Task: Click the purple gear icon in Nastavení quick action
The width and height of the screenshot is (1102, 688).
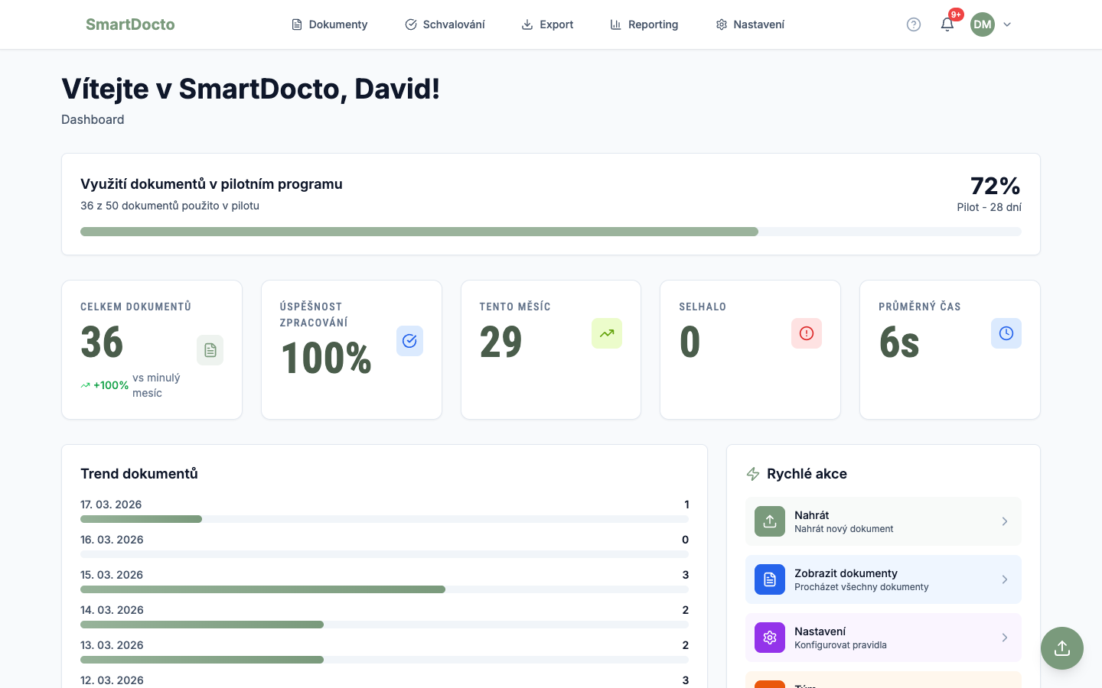Action: [x=770, y=638]
